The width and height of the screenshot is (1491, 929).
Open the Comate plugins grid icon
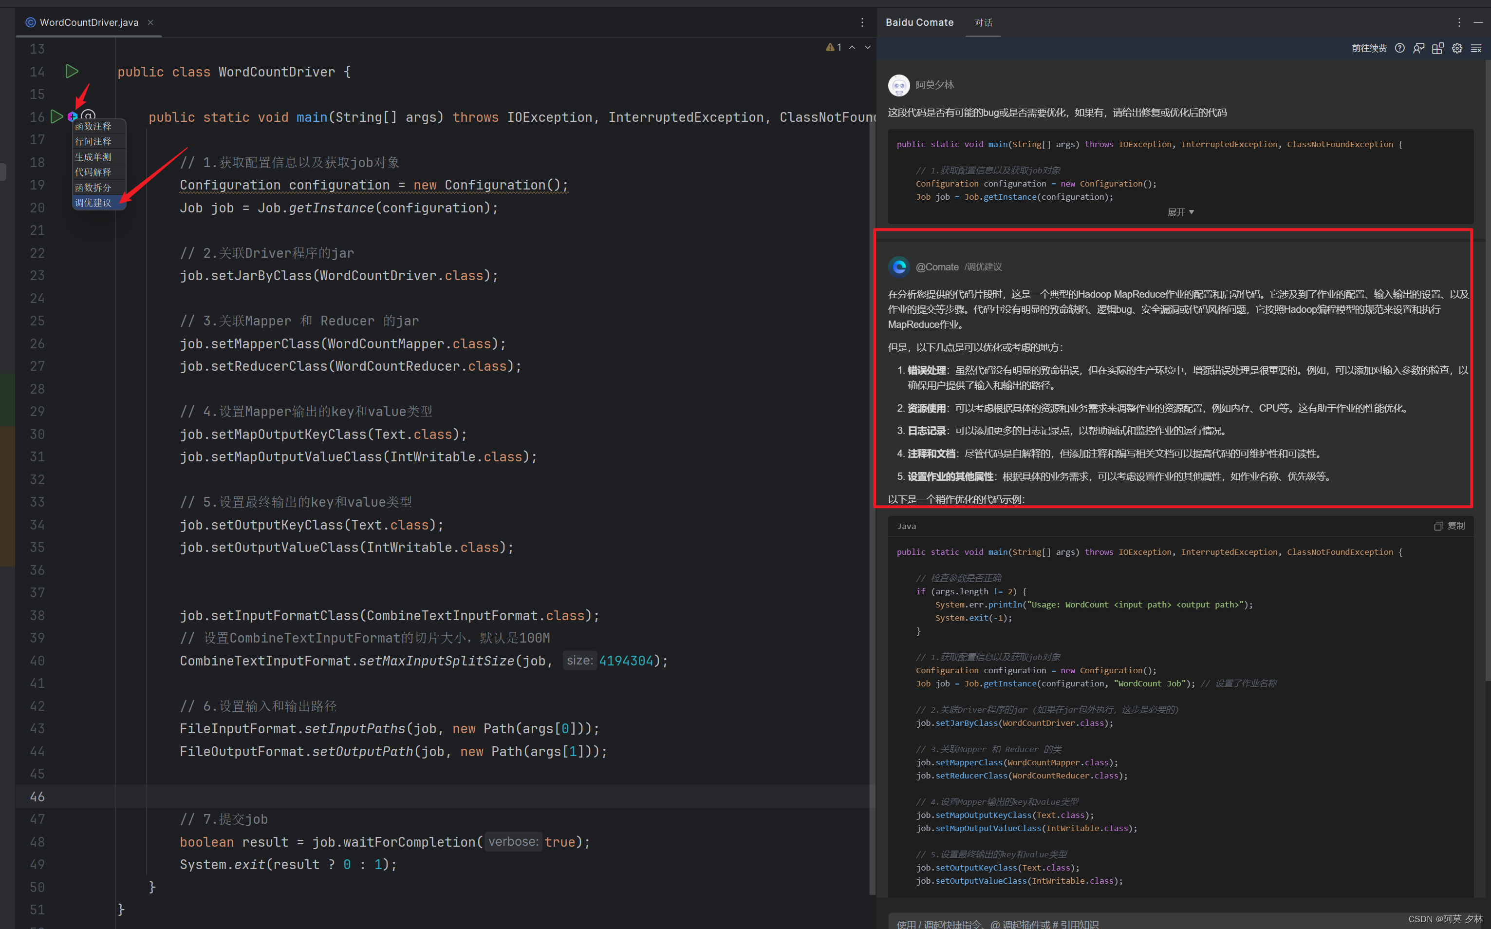coord(1437,48)
